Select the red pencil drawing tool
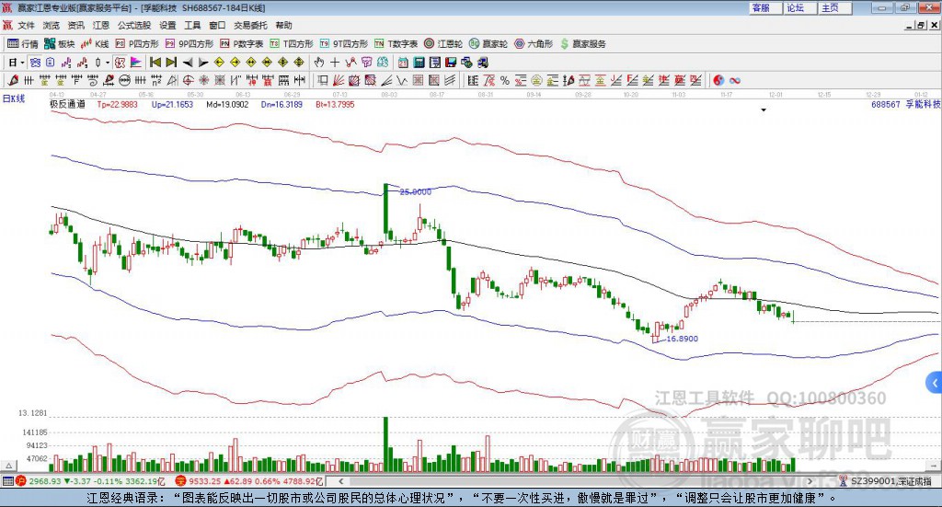 (x=13, y=80)
